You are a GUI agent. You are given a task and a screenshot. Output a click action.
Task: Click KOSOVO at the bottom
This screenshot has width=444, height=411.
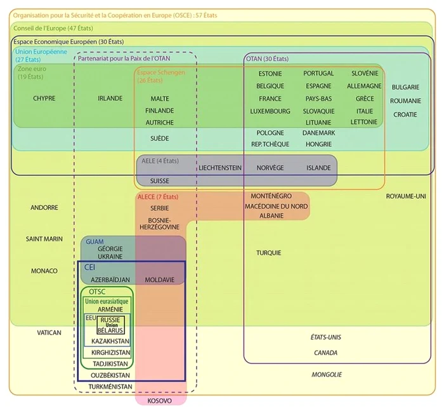(x=160, y=401)
